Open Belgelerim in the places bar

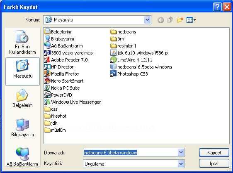[22, 98]
